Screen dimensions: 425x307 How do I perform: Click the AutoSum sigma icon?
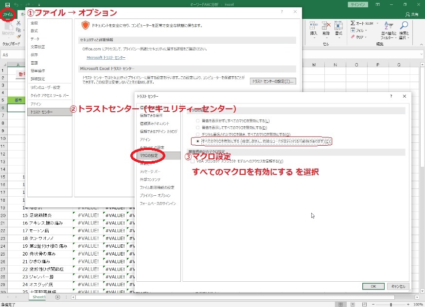353,23
